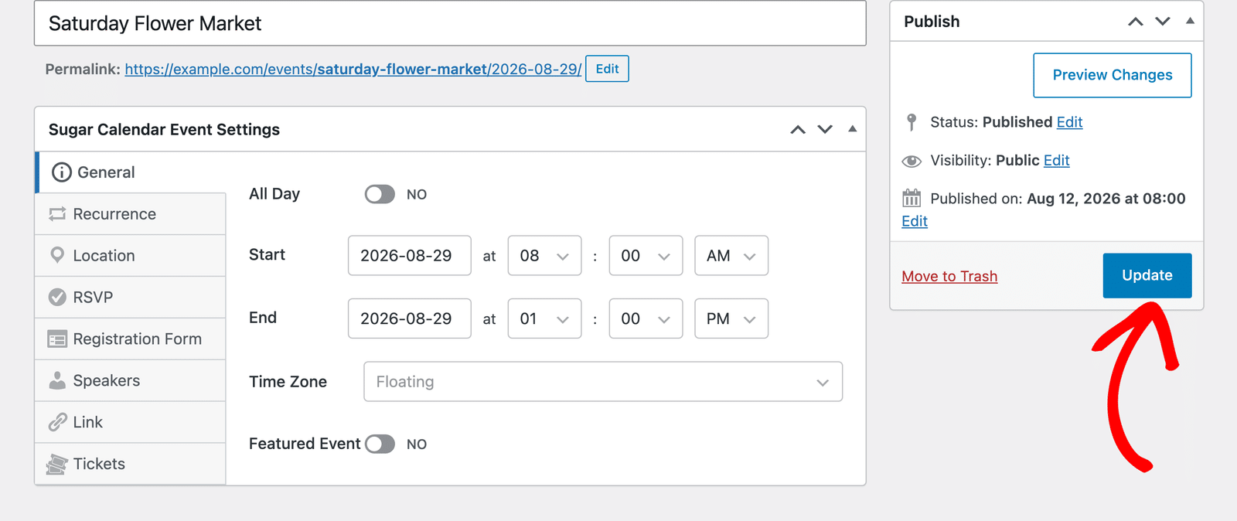
Task: Click Move to Trash link
Action: point(949,277)
